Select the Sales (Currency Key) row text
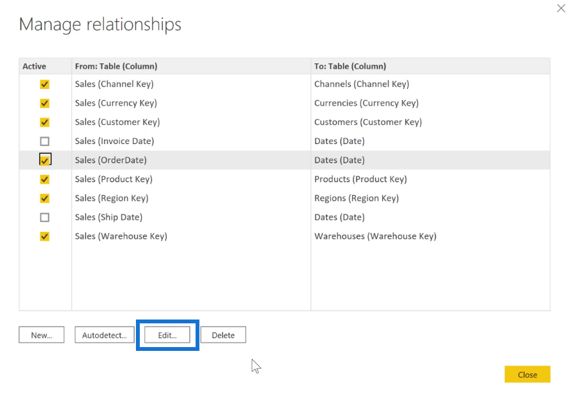 pos(116,103)
